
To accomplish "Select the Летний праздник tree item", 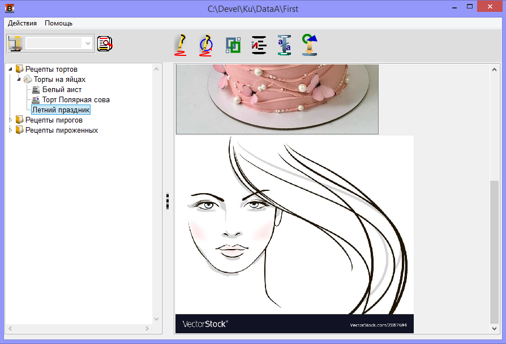I will (x=61, y=110).
